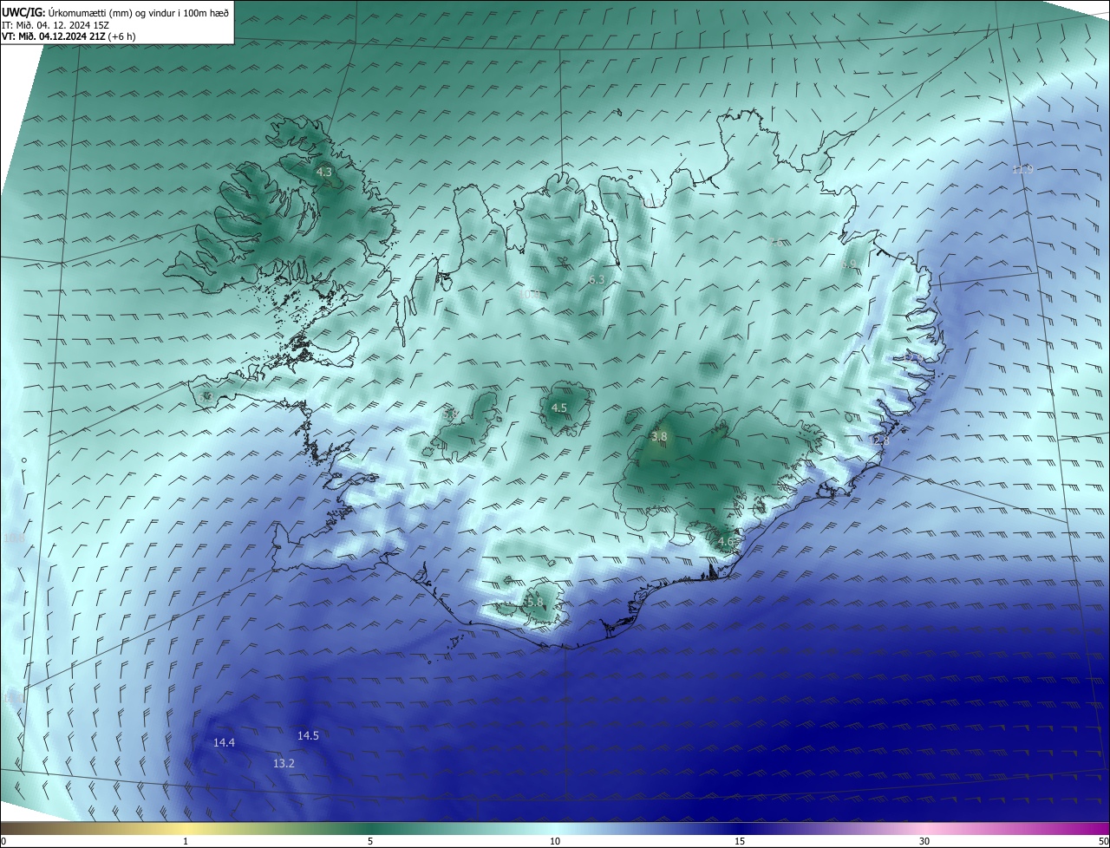The width and height of the screenshot is (1110, 848).
Task: Click the 13.2 value over the southwest ocean
Action: coord(284,763)
